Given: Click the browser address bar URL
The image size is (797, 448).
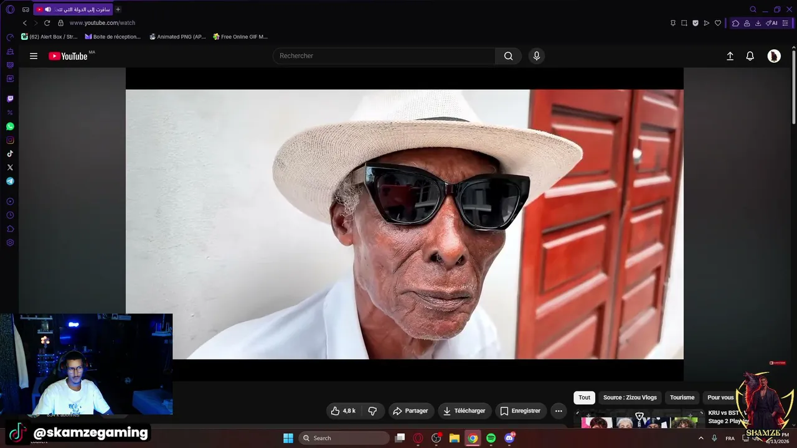Looking at the screenshot, I should pos(102,23).
